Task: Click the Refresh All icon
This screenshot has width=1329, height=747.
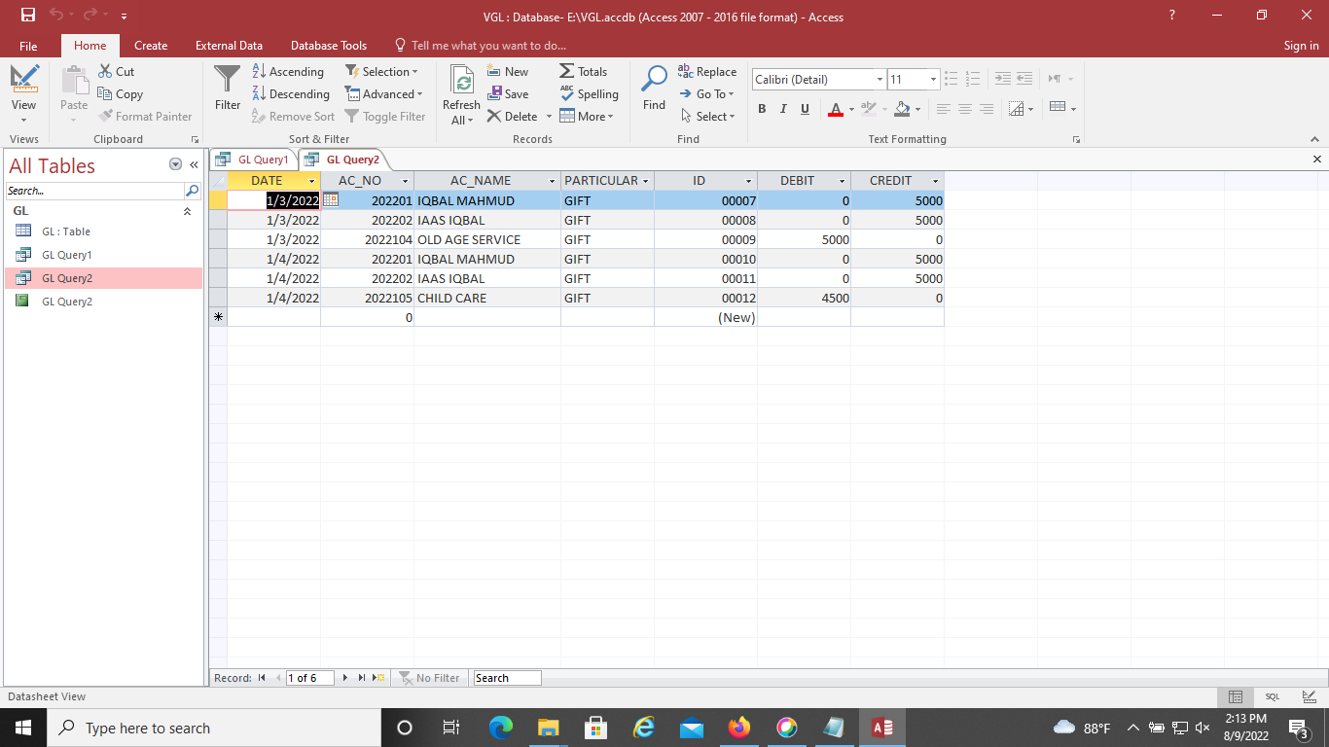Action: click(x=461, y=81)
